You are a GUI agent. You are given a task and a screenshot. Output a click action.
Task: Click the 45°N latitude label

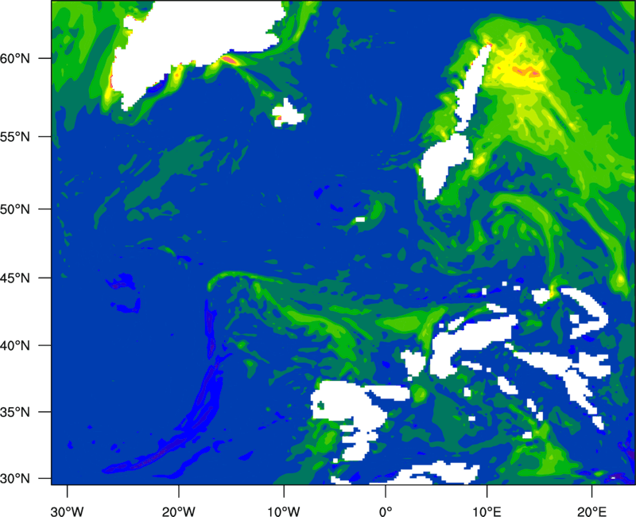click(15, 278)
